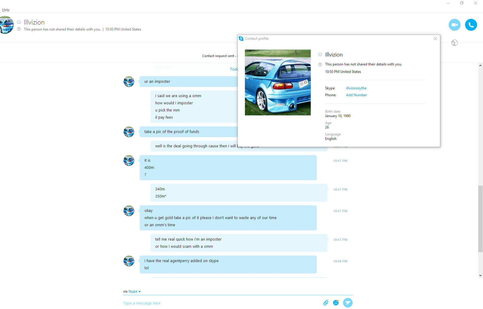Select "or an omm's time" message

coord(160,225)
